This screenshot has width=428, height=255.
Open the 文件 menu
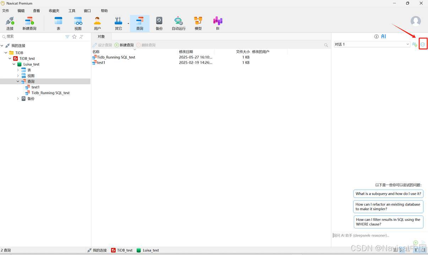click(6, 11)
